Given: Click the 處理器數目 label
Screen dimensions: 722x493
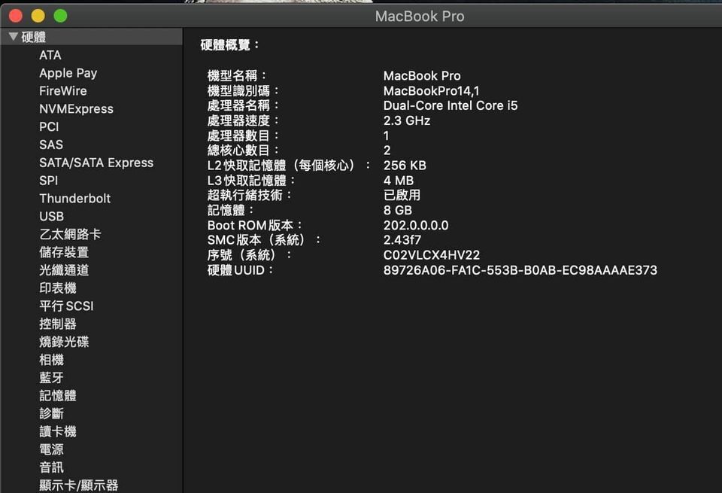Looking at the screenshot, I should [243, 135].
